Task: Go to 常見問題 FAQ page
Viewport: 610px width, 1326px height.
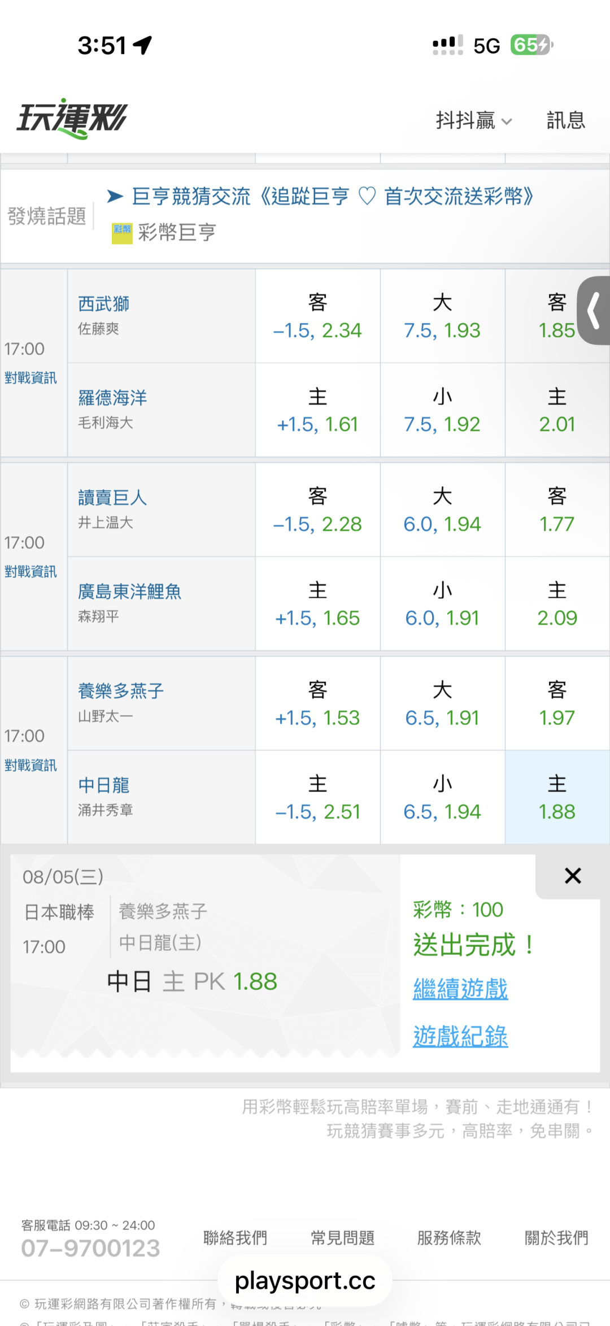Action: (x=342, y=1237)
